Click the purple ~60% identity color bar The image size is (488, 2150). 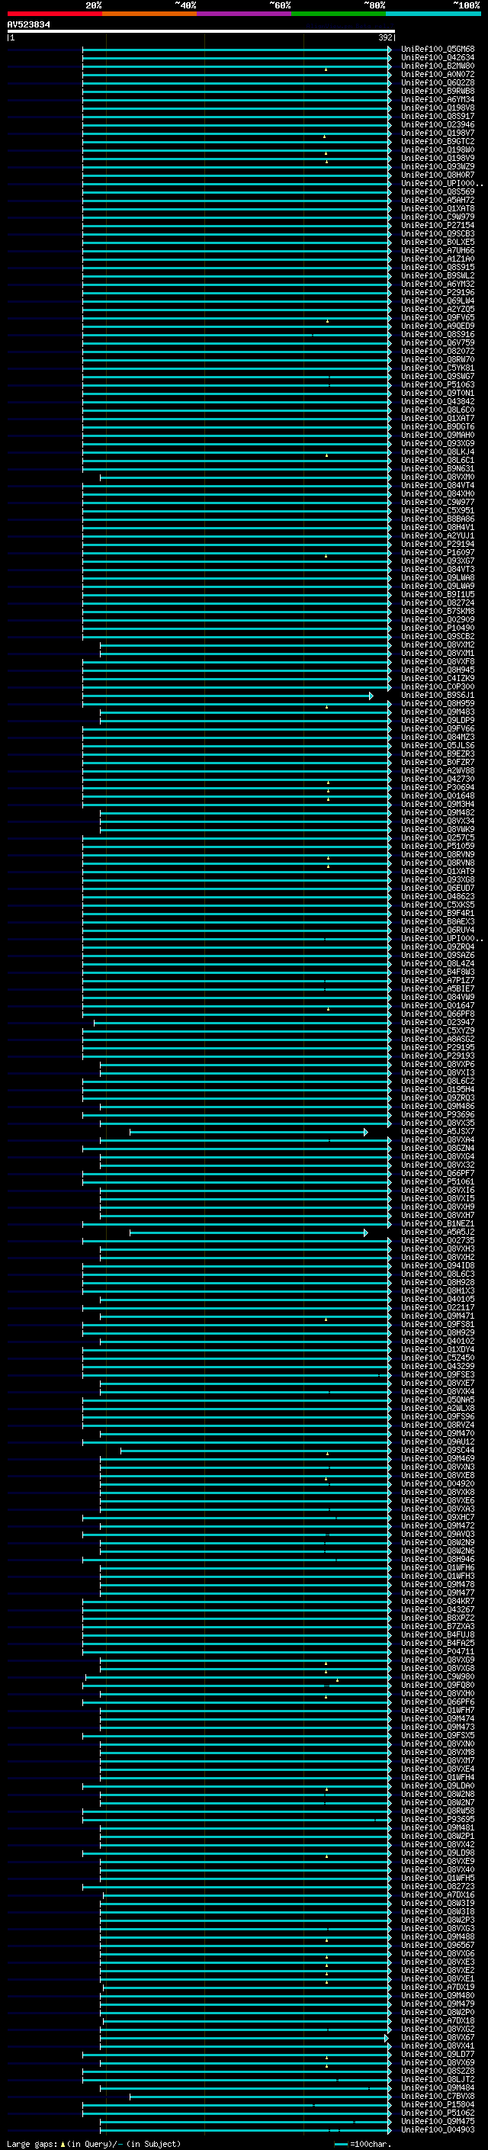tap(245, 14)
